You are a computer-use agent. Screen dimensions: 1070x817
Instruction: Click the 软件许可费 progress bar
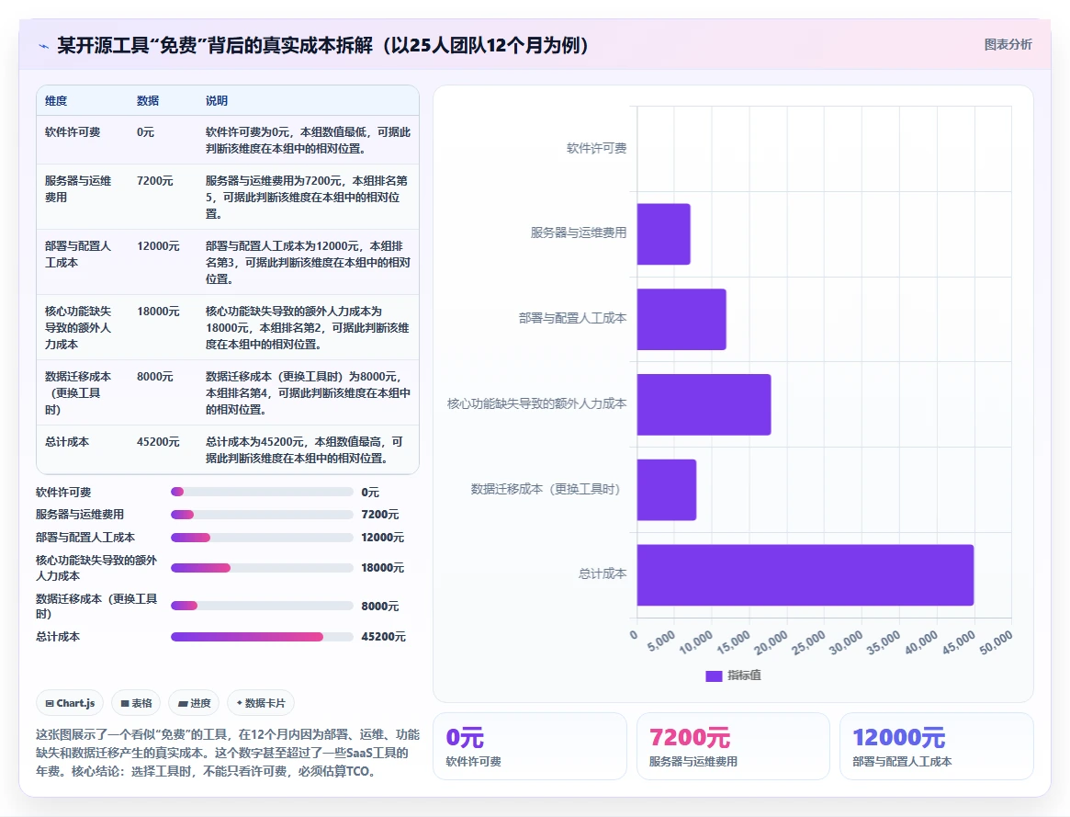click(x=262, y=492)
